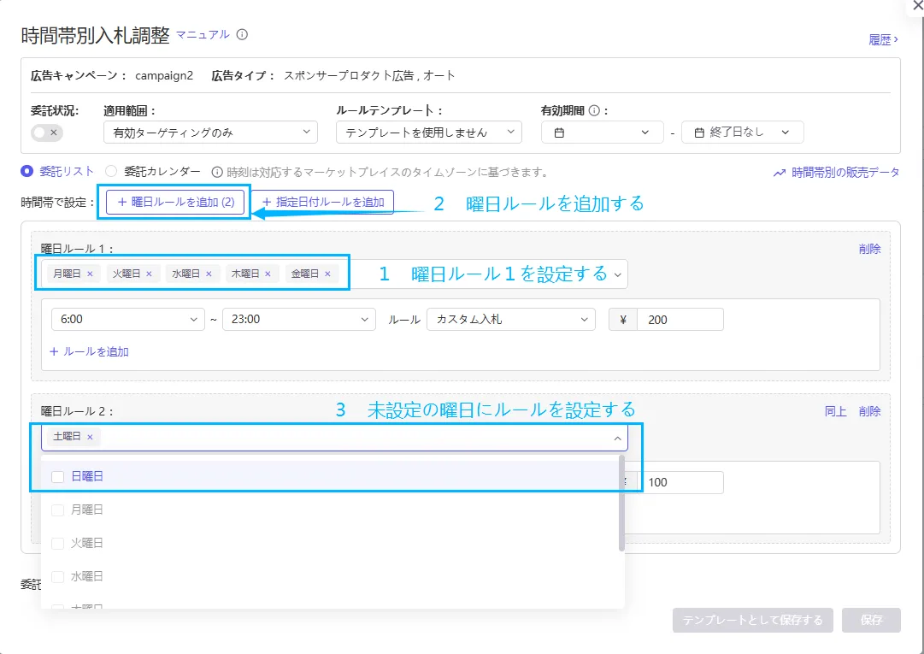Delete 曜日ルール1 with 削除
Viewport: 924px width, 654px height.
point(870,249)
